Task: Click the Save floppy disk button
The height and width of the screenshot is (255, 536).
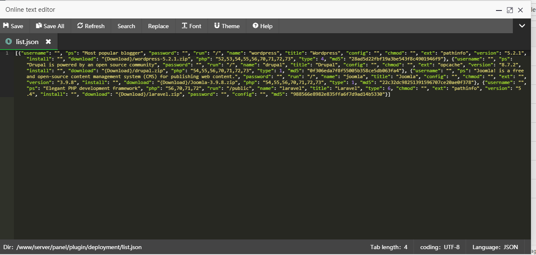Action: coord(13,26)
